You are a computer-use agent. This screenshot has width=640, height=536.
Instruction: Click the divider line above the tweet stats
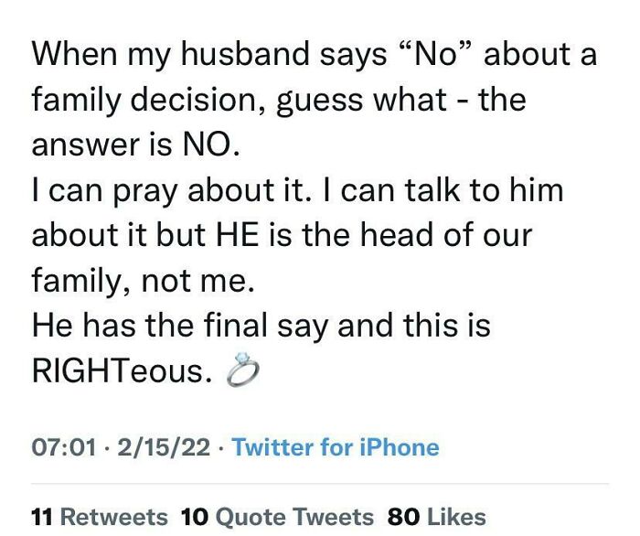point(320,483)
